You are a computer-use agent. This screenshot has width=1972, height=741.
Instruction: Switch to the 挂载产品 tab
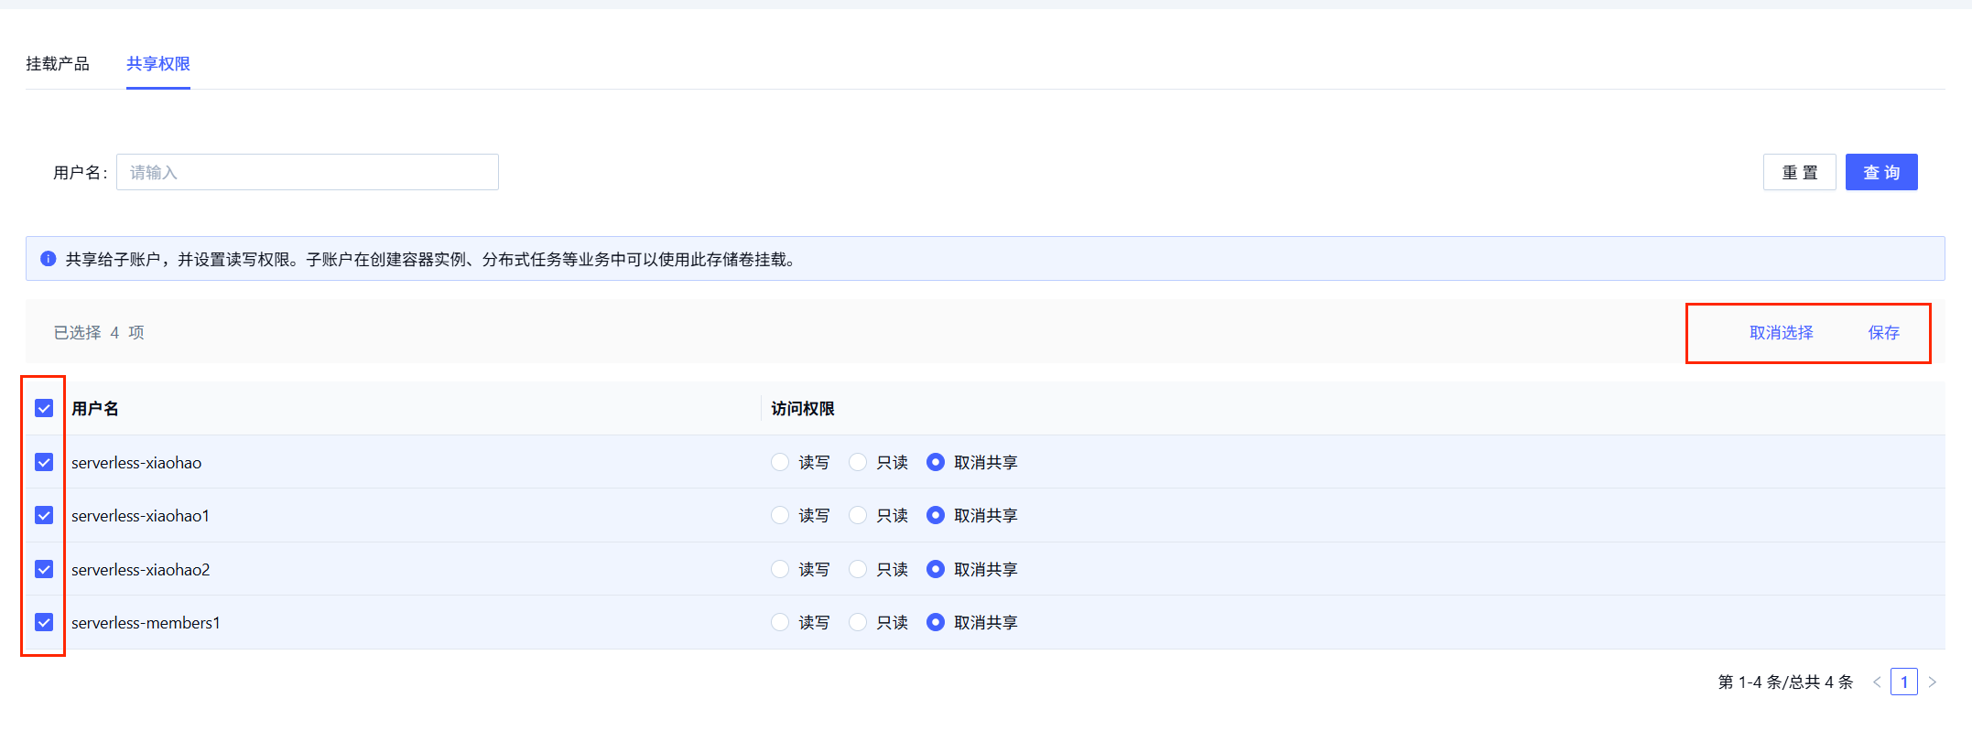point(58,64)
